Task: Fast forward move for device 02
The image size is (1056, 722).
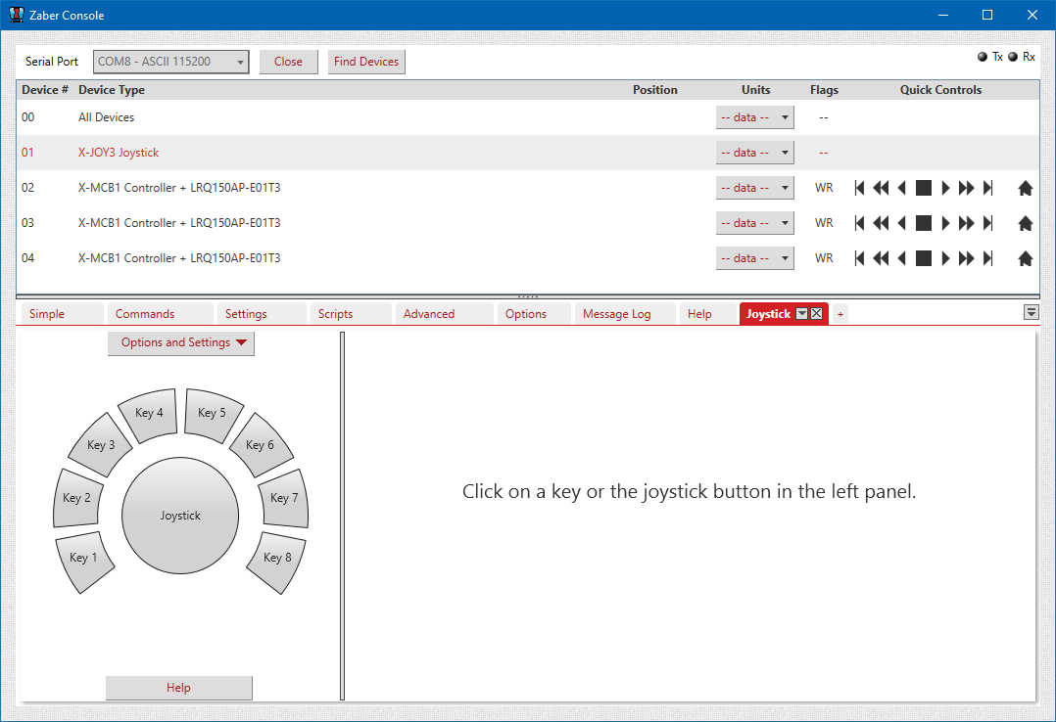Action: pyautogui.click(x=967, y=188)
